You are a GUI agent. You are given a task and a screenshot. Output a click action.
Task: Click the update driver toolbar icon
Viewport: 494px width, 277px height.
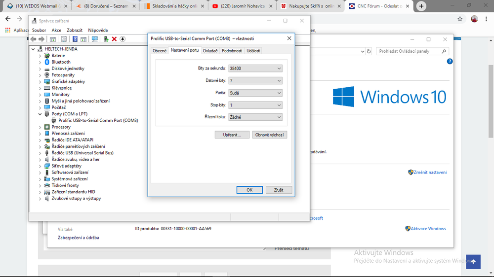pyautogui.click(x=106, y=39)
